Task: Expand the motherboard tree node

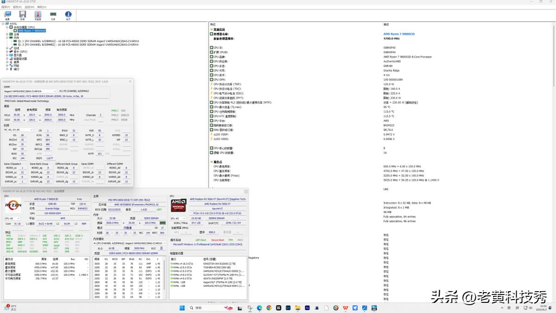Action: (x=7, y=34)
